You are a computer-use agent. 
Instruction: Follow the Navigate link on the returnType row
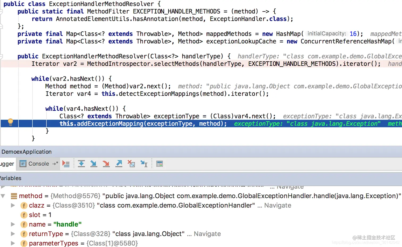pos(207,234)
